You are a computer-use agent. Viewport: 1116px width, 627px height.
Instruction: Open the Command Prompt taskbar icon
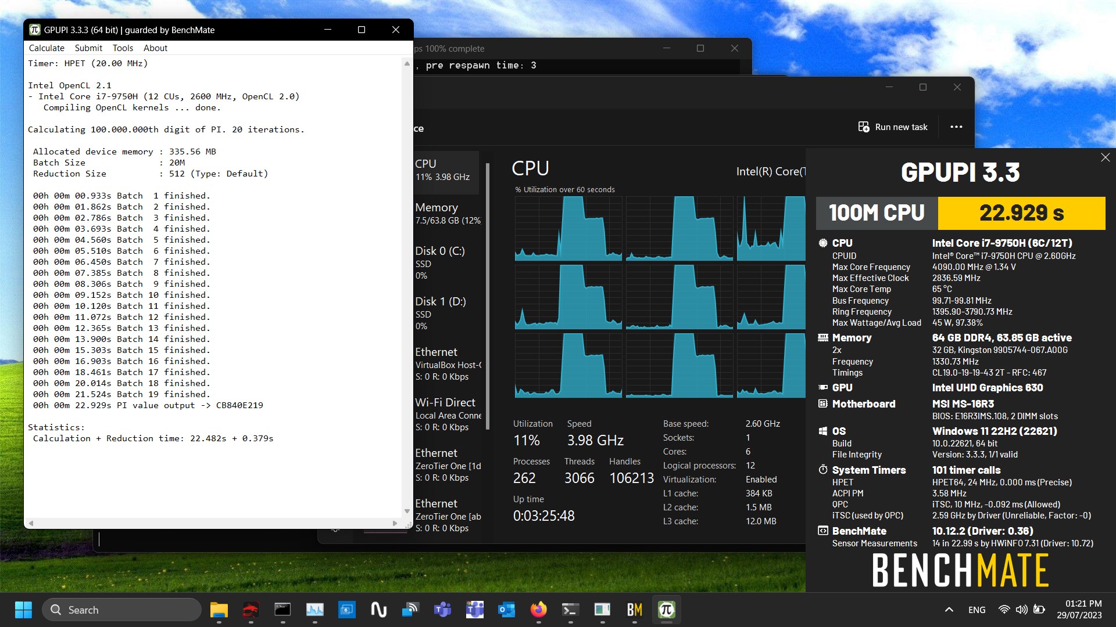point(282,610)
